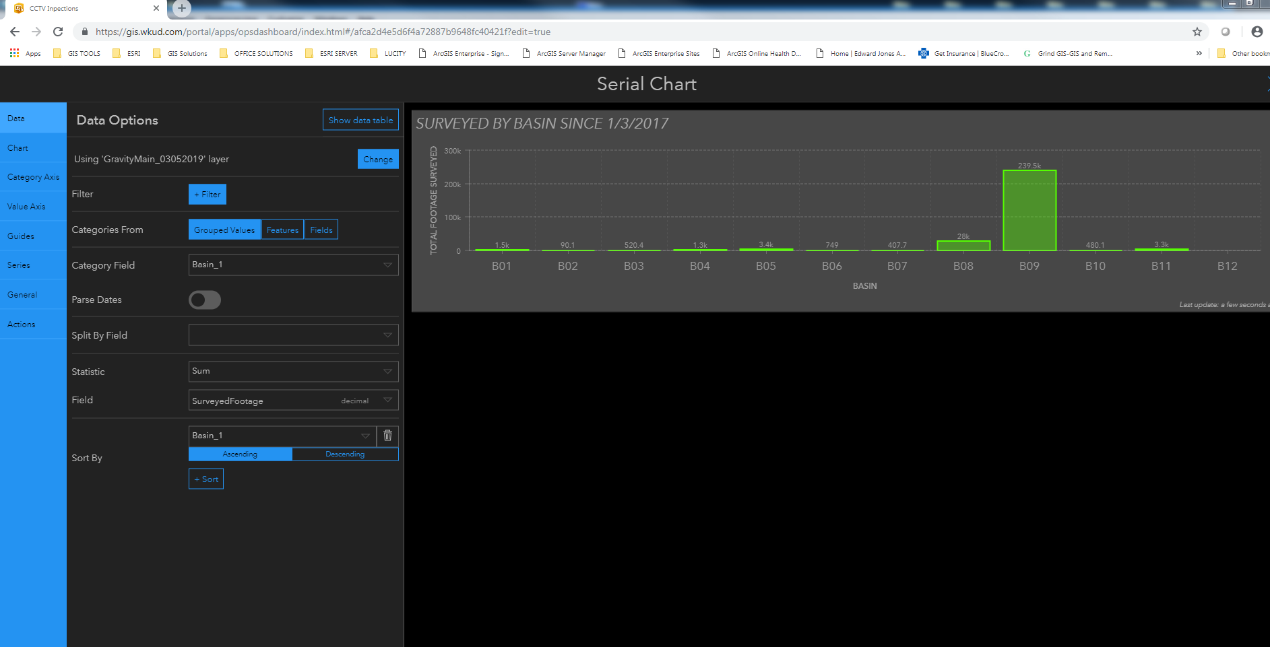Viewport: 1270px width, 647px height.
Task: Add a filter with + Filter
Action: click(x=208, y=194)
